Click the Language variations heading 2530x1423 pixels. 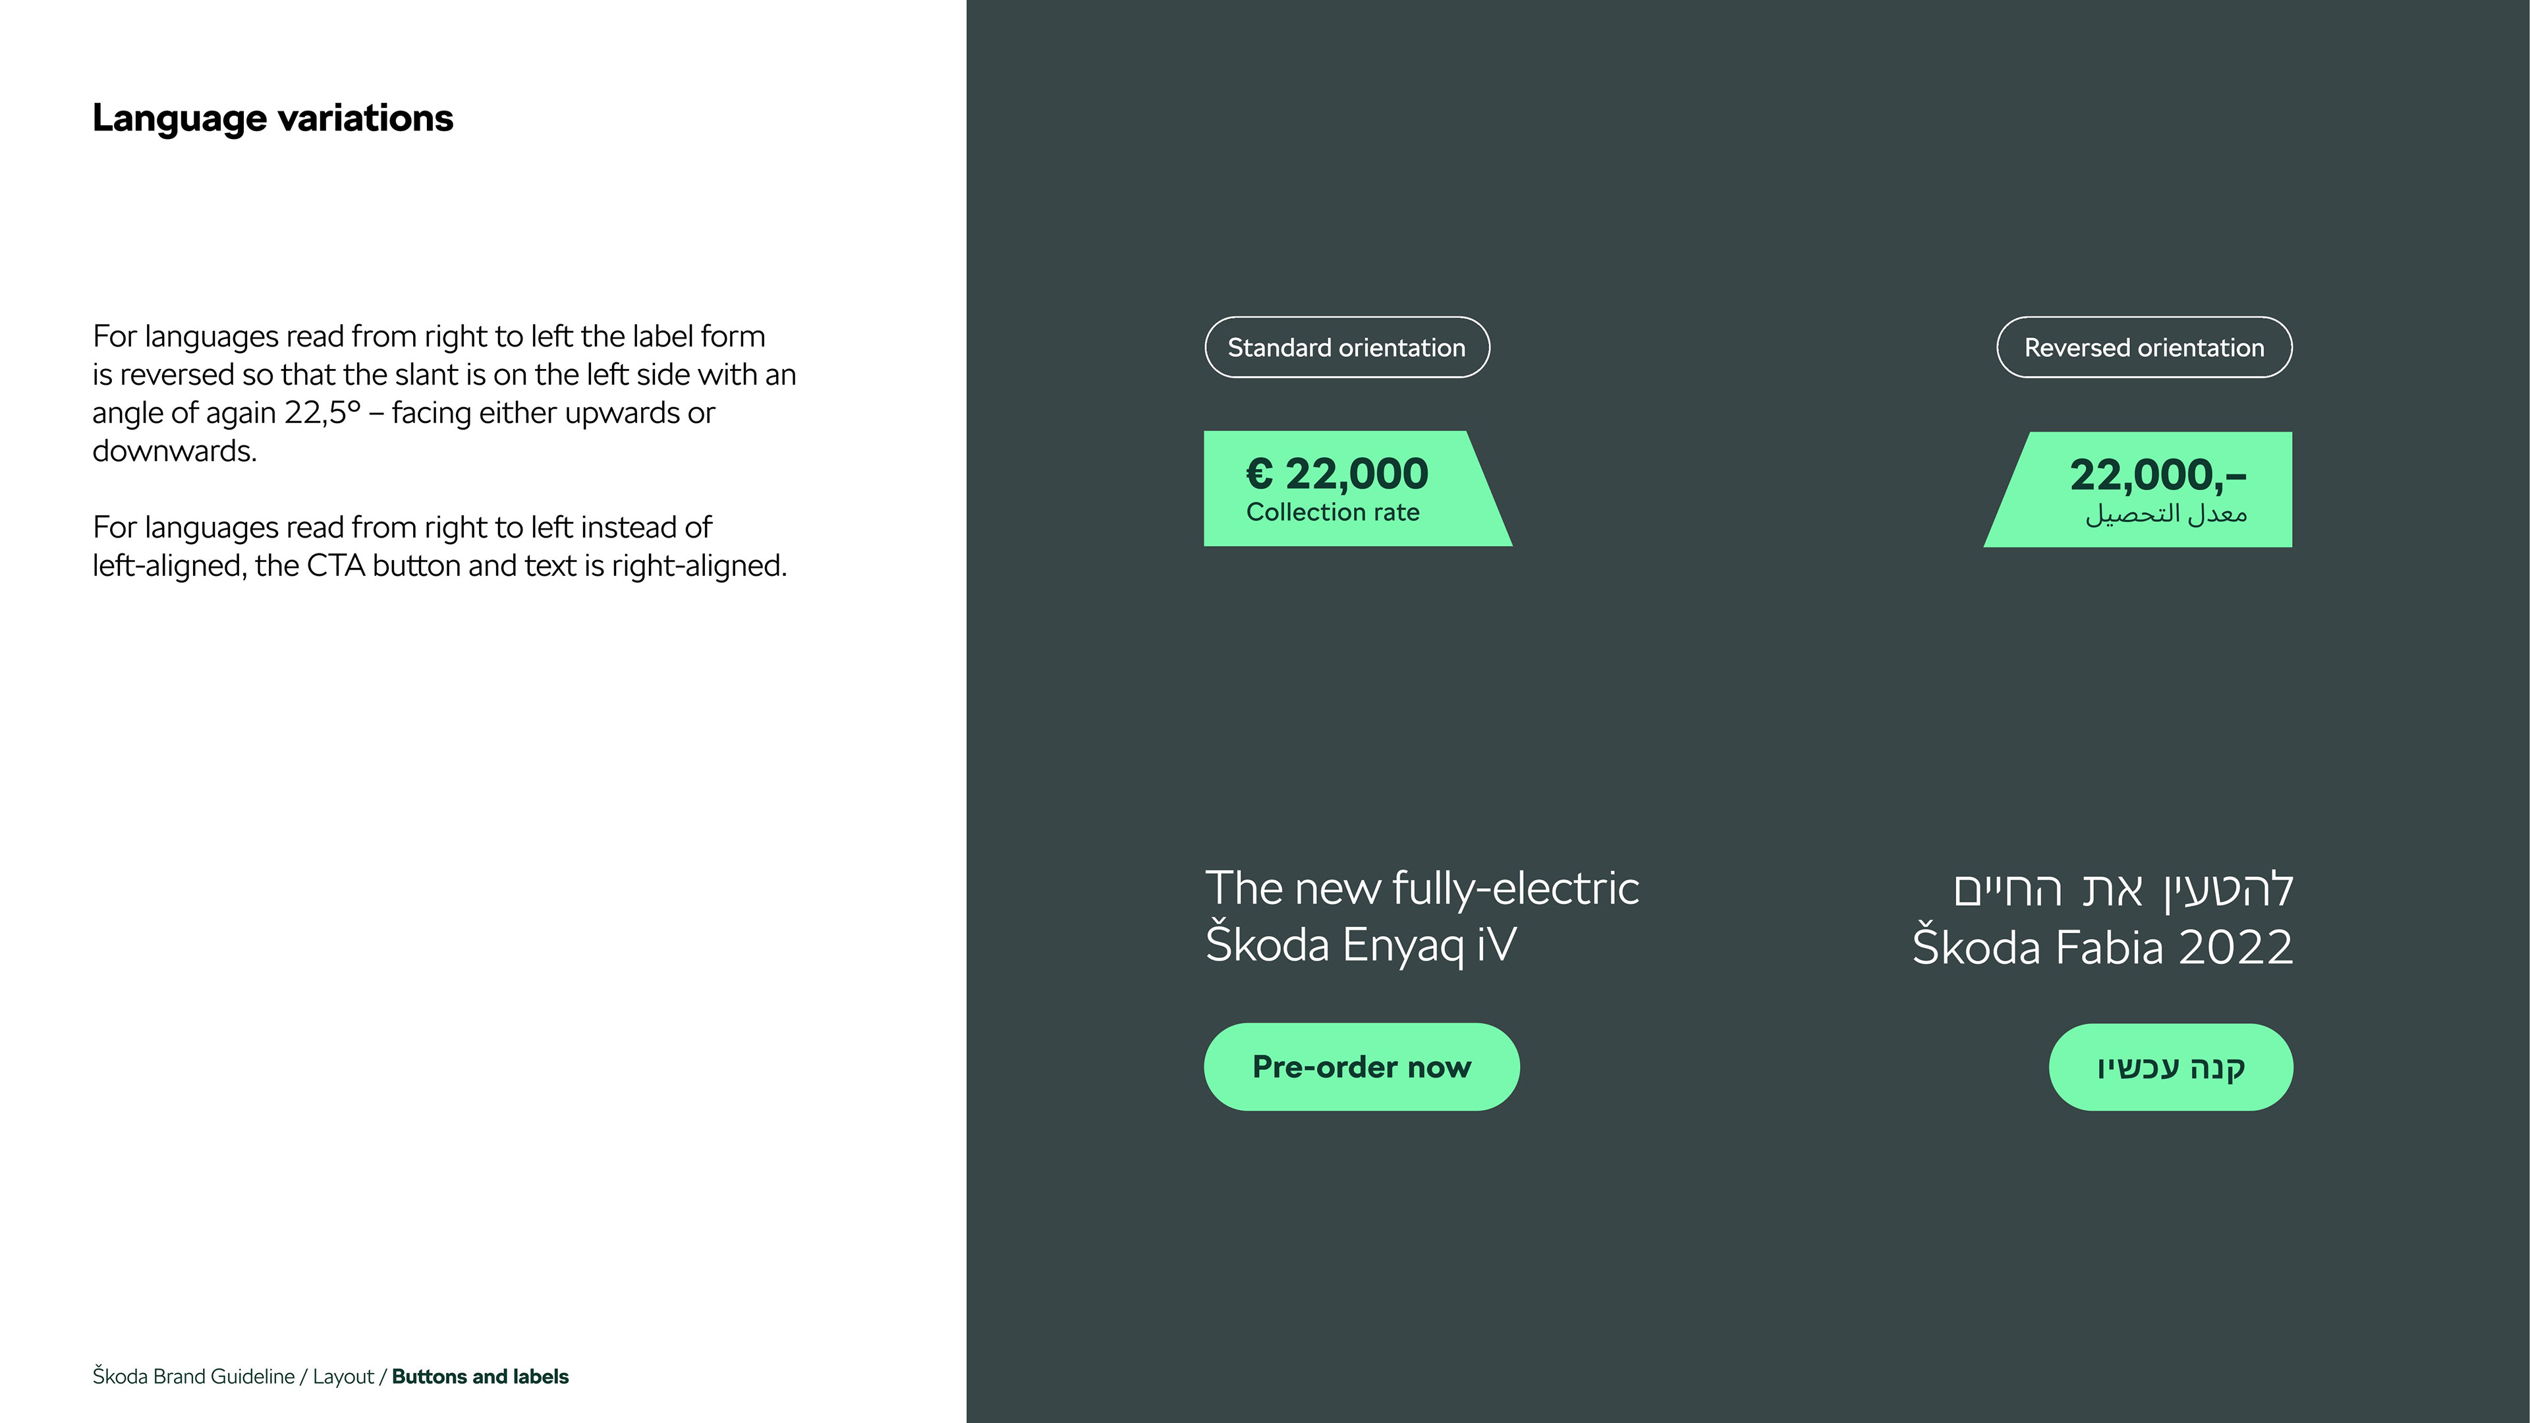point(273,118)
